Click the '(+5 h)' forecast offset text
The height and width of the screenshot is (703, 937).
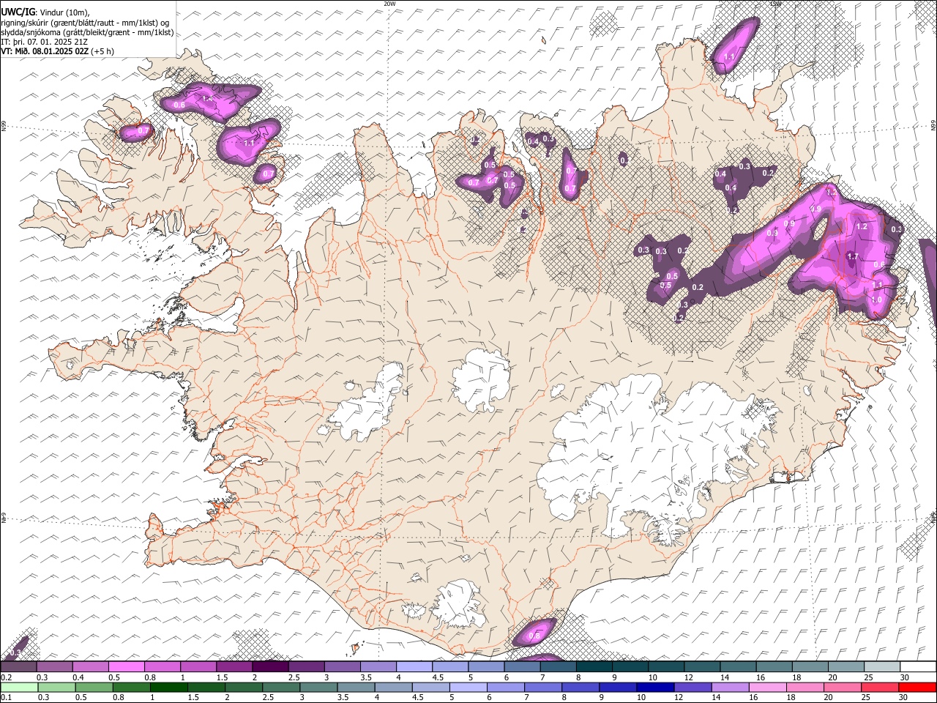tap(103, 52)
